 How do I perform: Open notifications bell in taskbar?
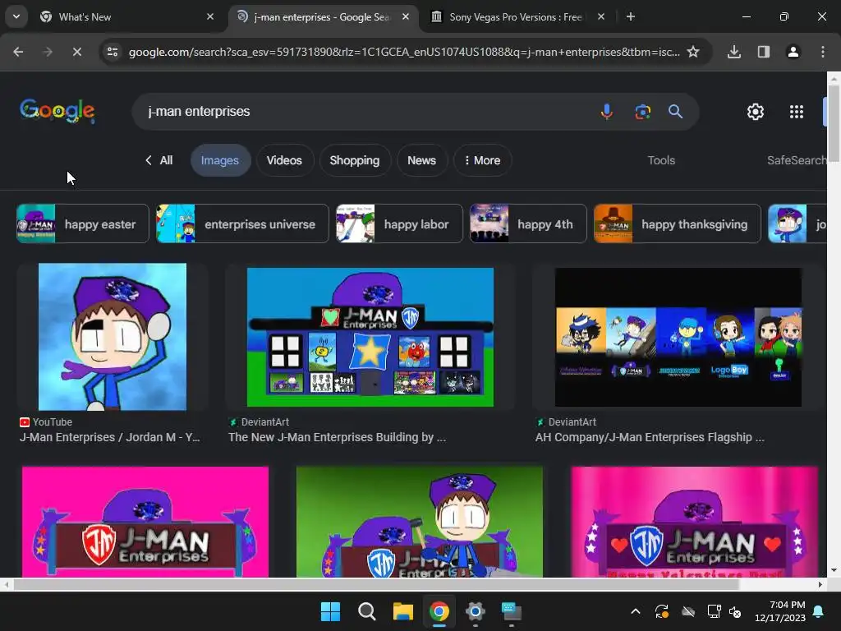pyautogui.click(x=819, y=611)
